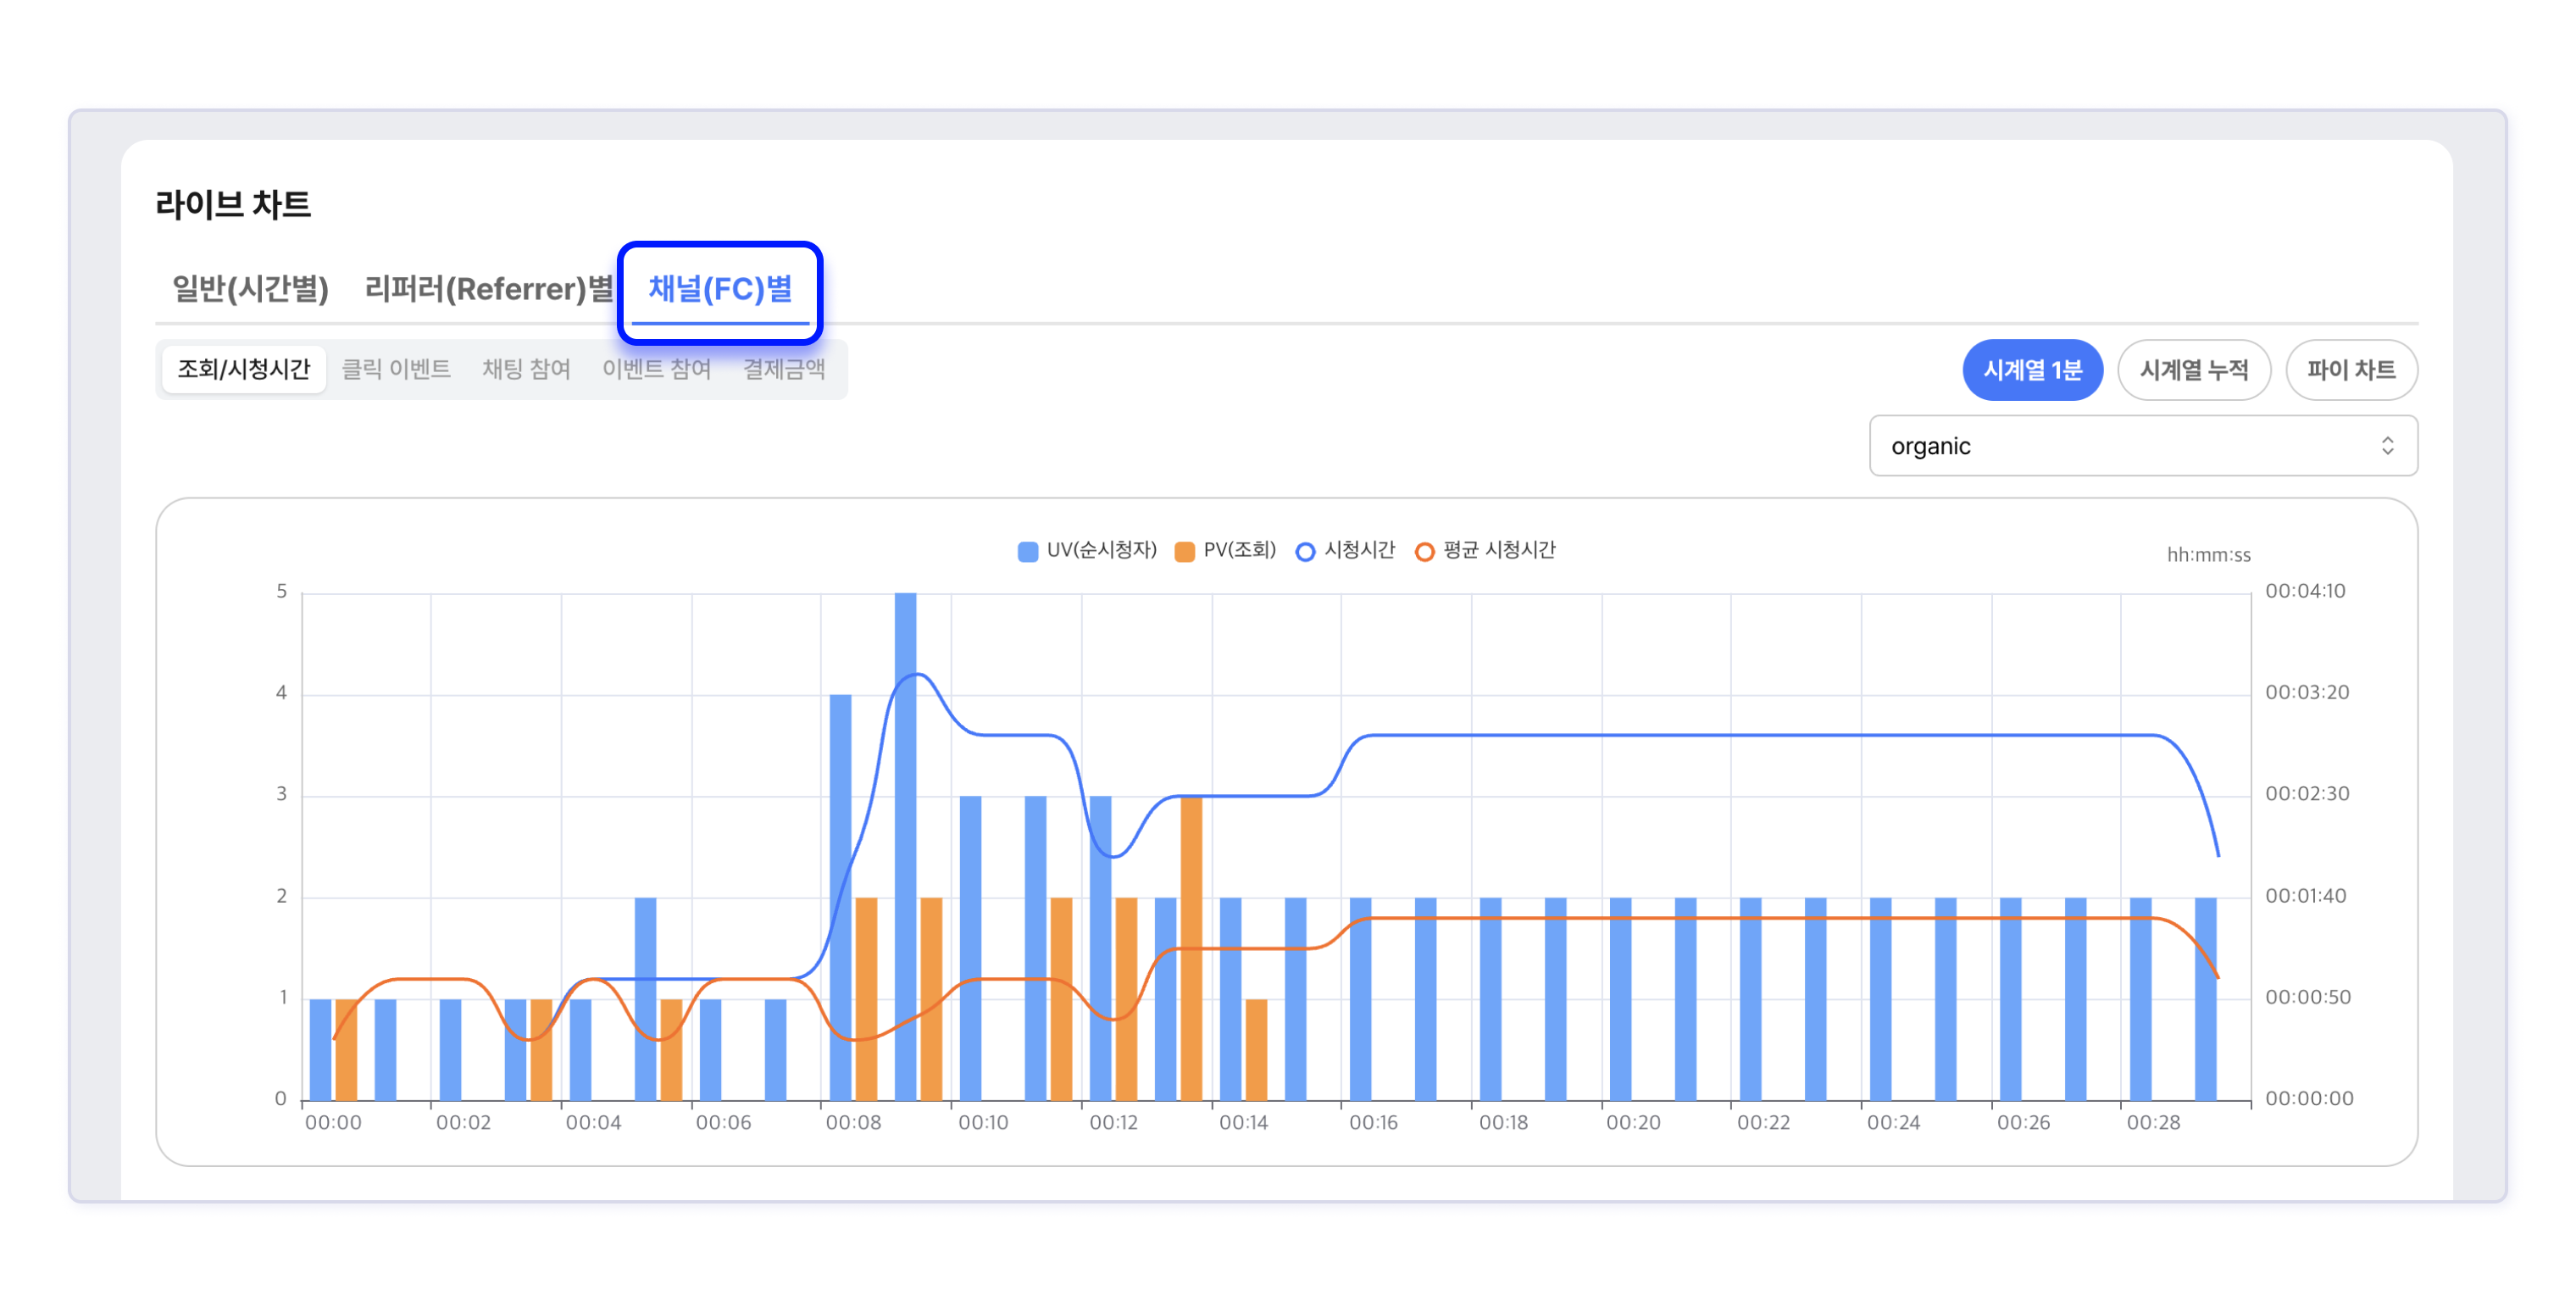The image size is (2576, 1312).
Task: Toggle the blue UV(순시청자) legend swatch
Action: tap(1027, 551)
